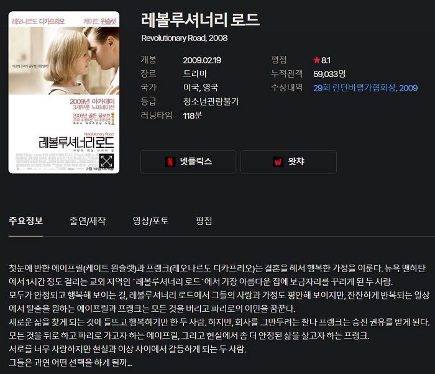
Task: Click the red Netflix N logo
Action: 170,162
